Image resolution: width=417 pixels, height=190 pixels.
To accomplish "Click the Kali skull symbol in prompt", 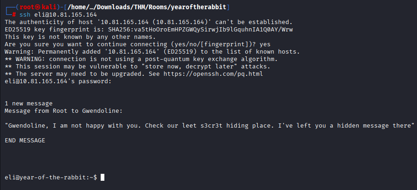I will 30,8.
